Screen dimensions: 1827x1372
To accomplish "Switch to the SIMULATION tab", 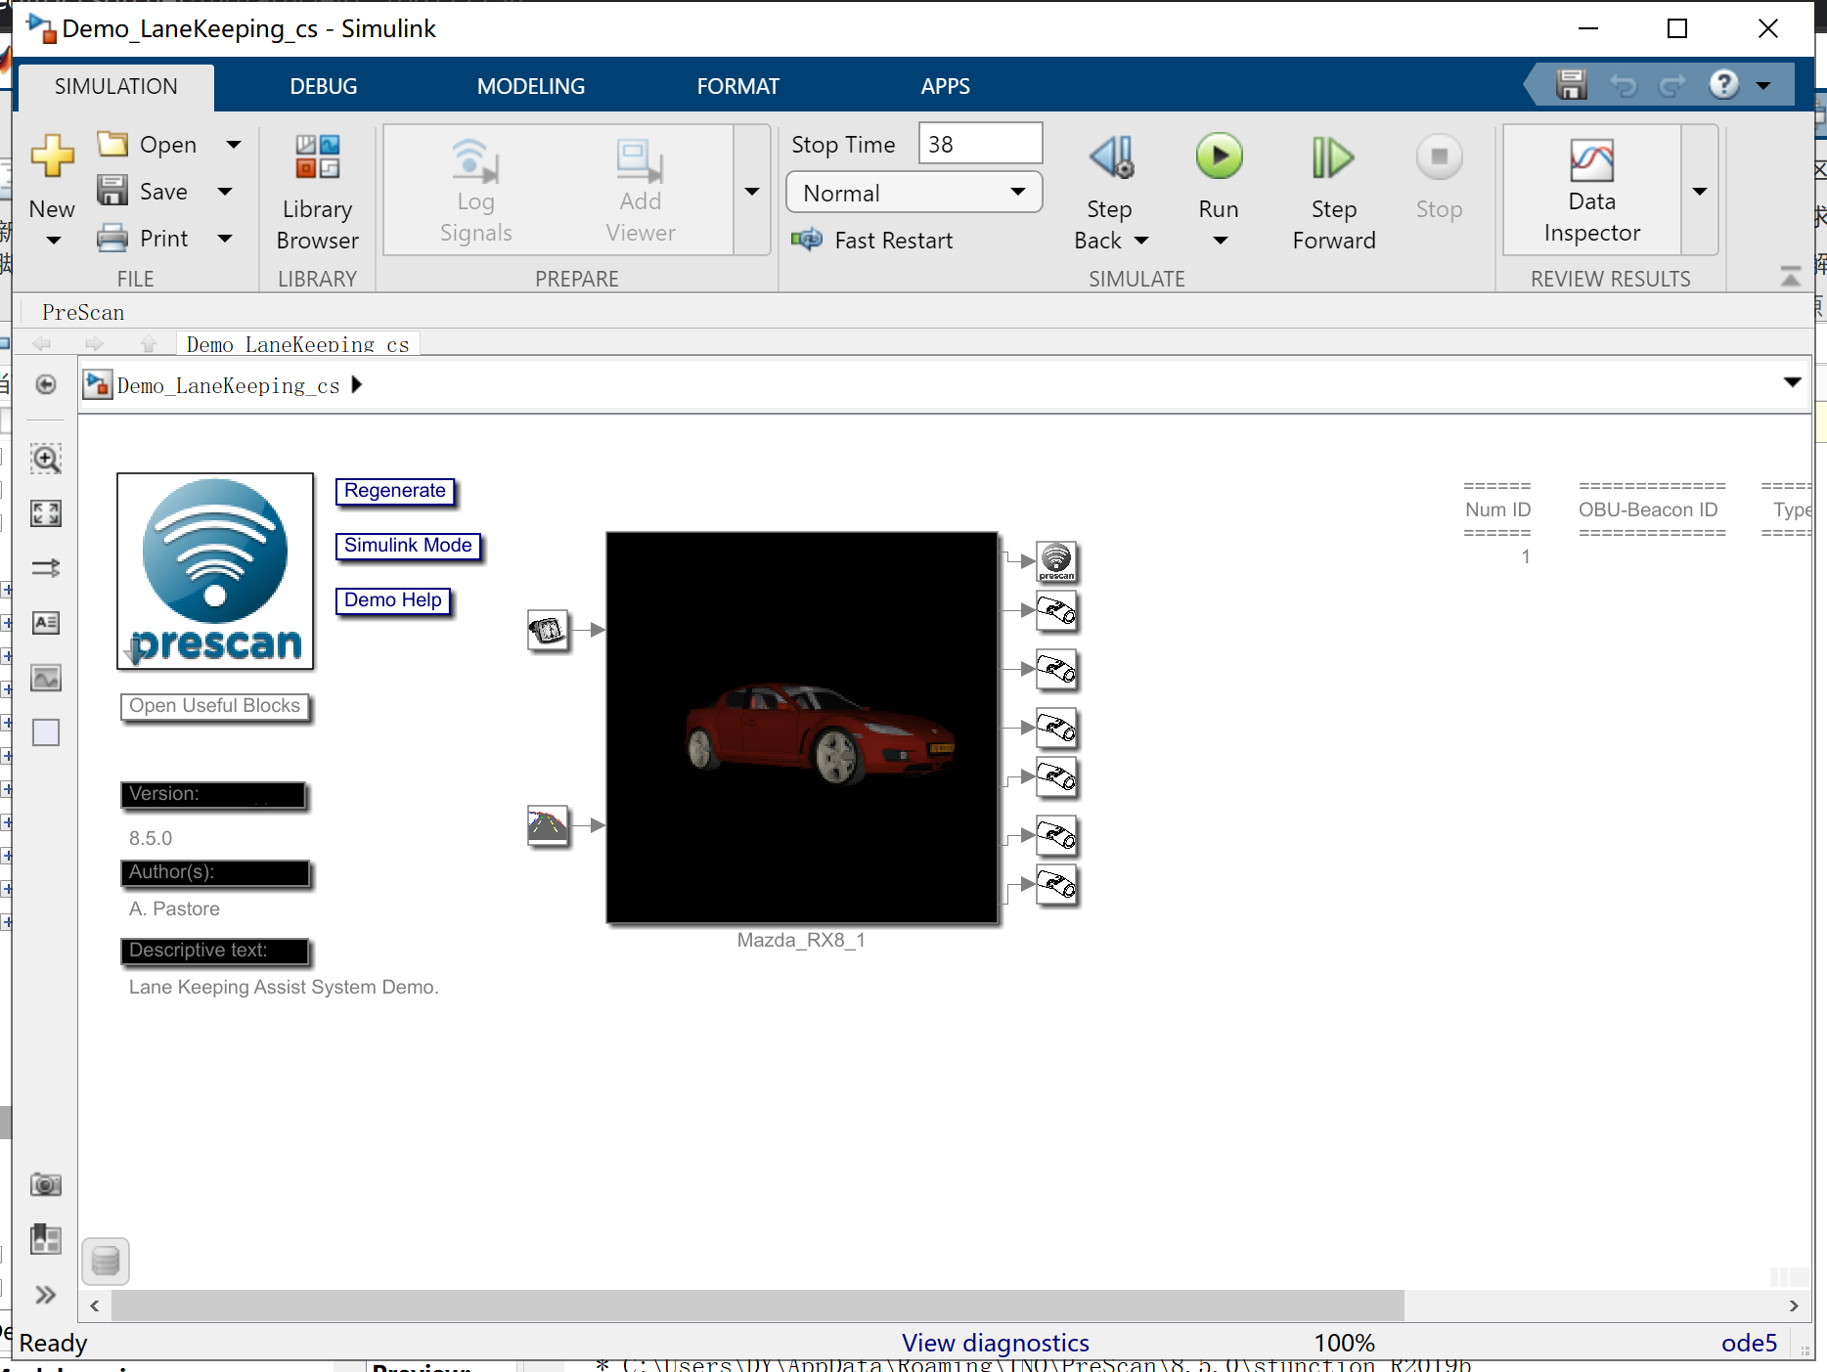I will [116, 86].
